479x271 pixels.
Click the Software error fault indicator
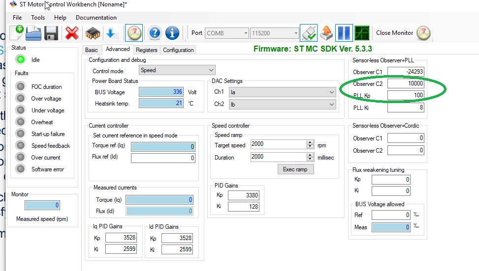(x=21, y=169)
